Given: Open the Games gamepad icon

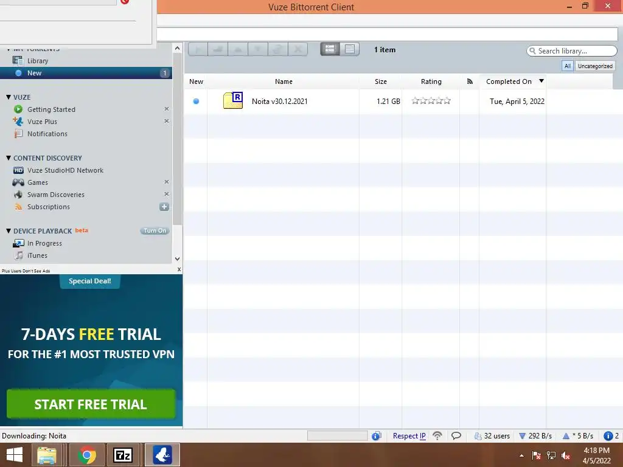Looking at the screenshot, I should (x=18, y=182).
